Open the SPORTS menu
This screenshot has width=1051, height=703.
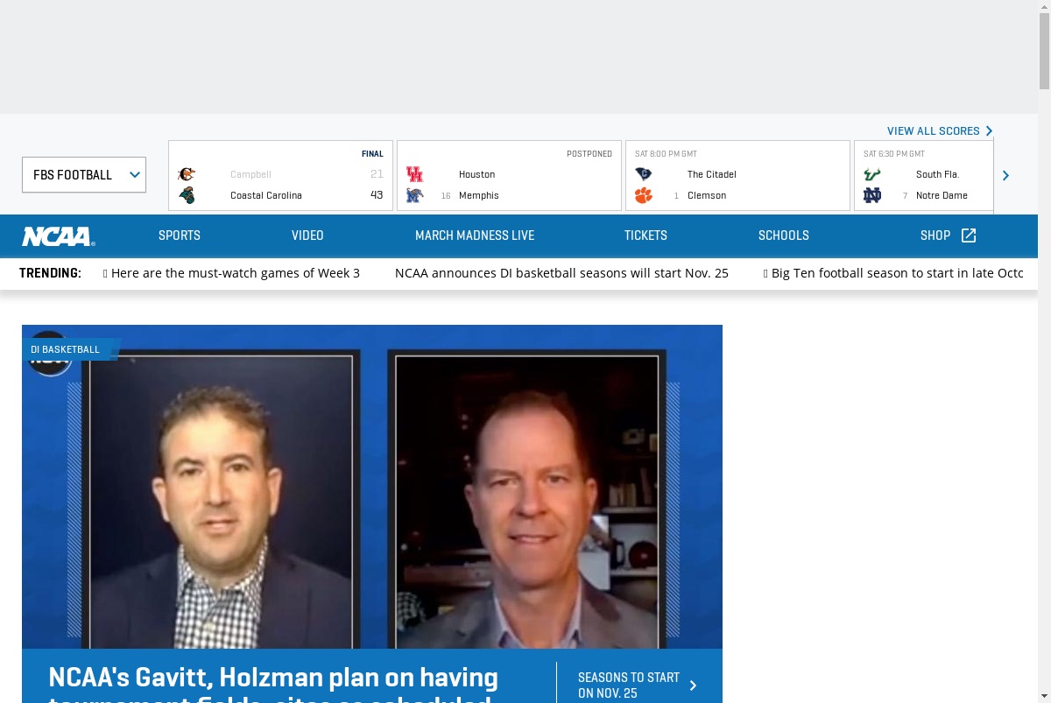pyautogui.click(x=180, y=236)
